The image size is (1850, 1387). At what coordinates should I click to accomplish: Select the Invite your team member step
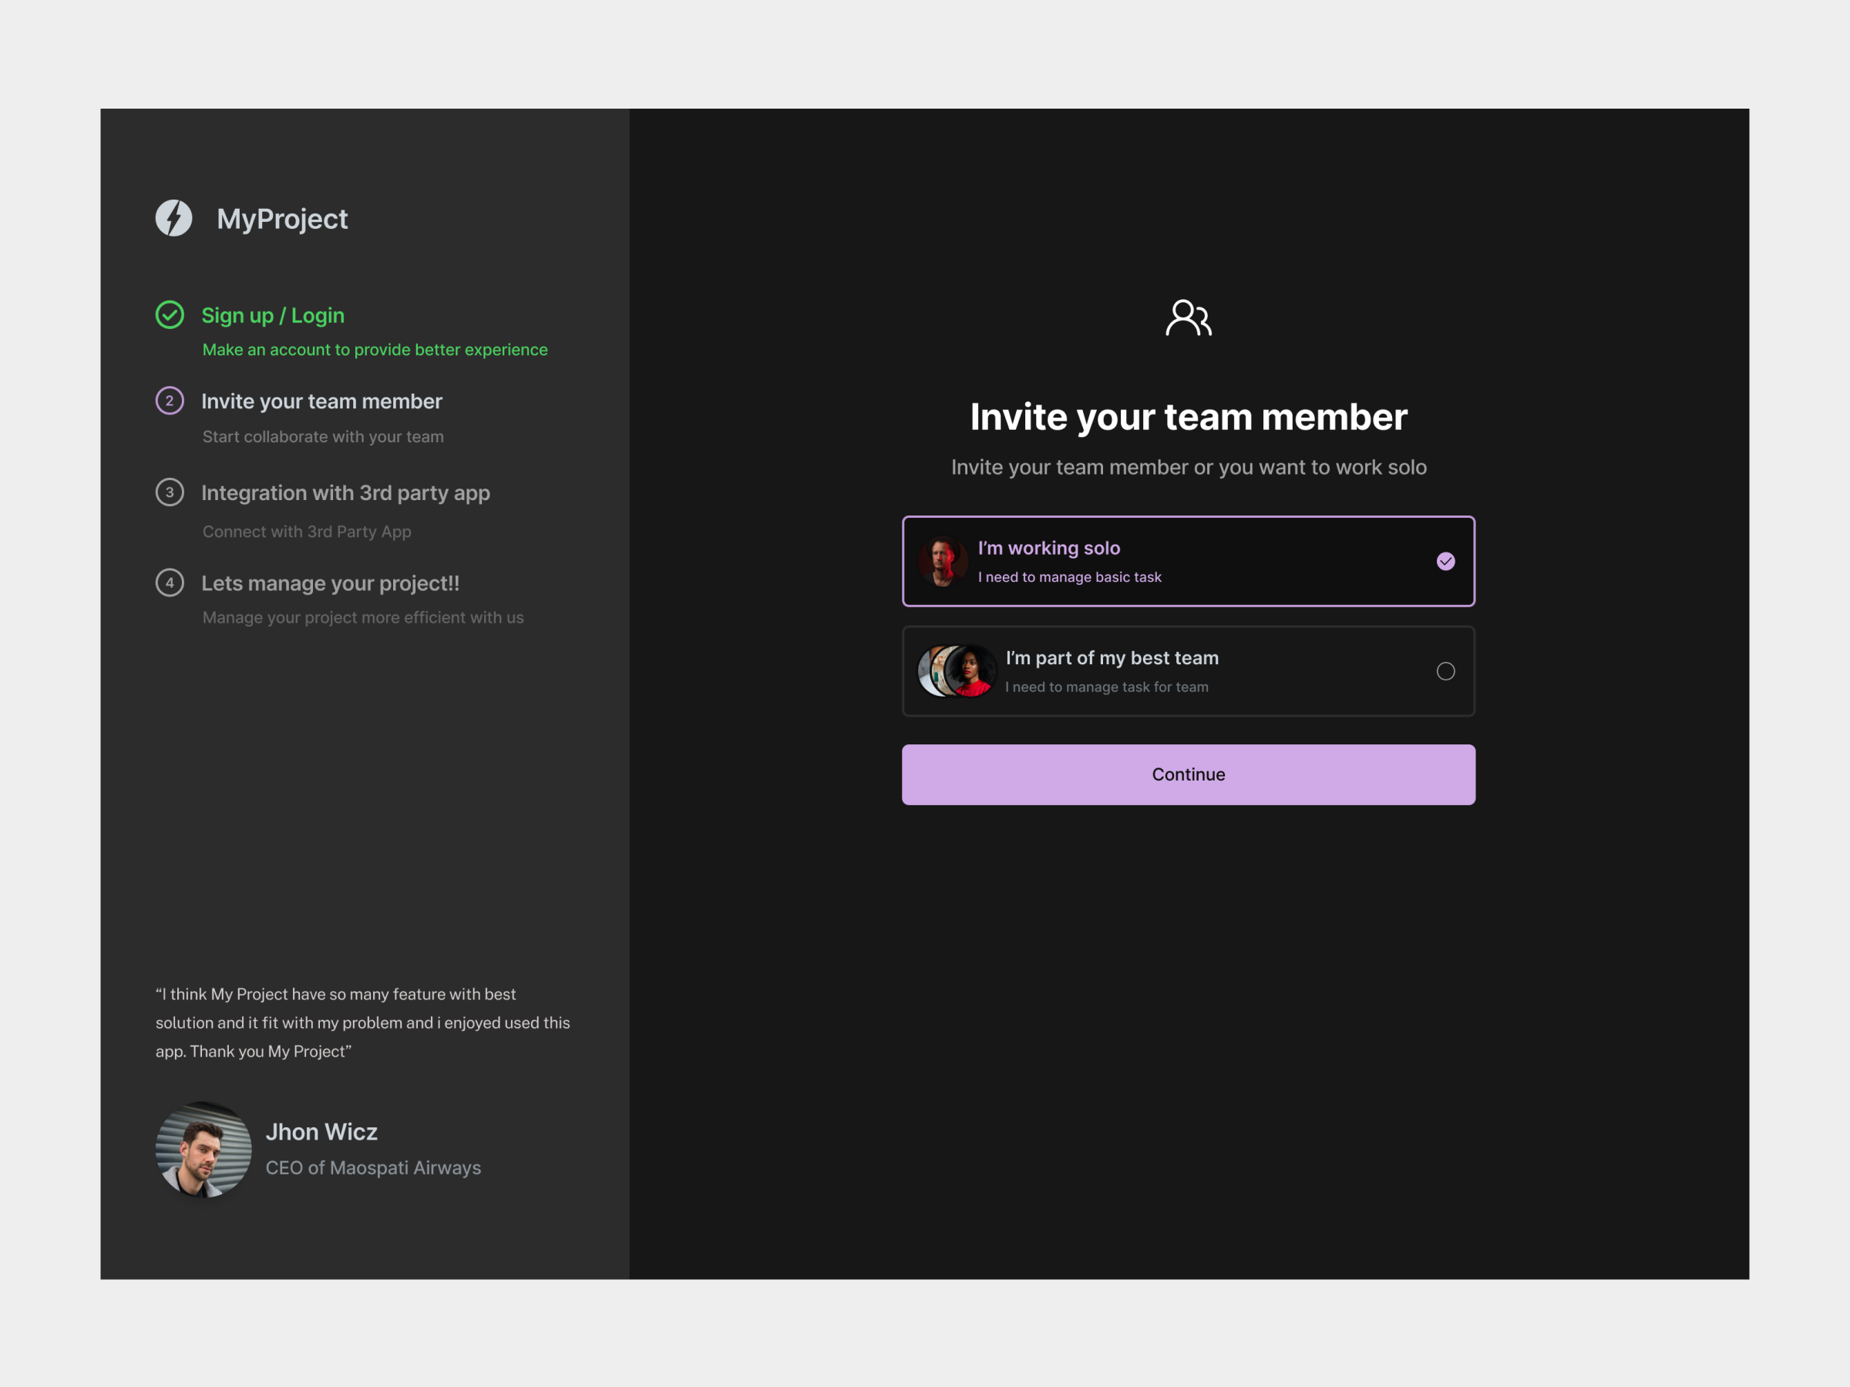click(x=321, y=401)
